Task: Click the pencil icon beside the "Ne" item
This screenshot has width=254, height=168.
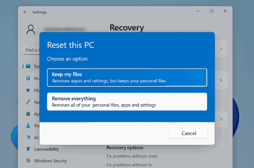Action: (x=28, y=102)
